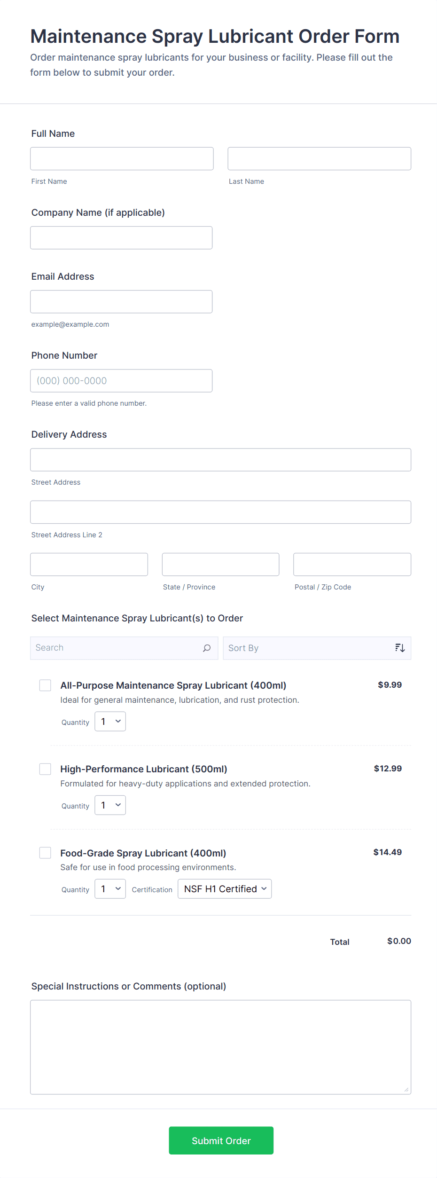Click the sort order icon
The width and height of the screenshot is (437, 1178).
(400, 648)
